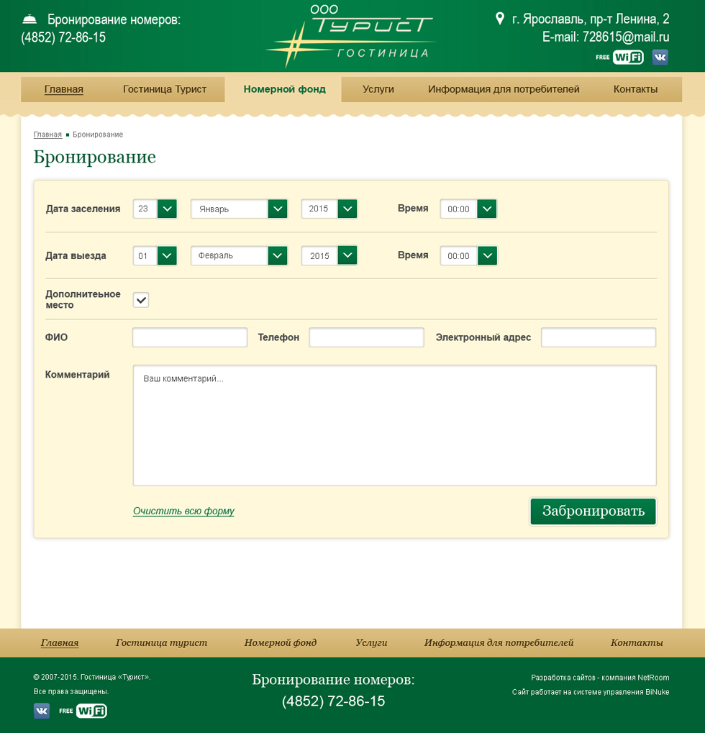This screenshot has height=733, width=705.
Task: Click Контакты in the footer menu
Action: (x=637, y=643)
